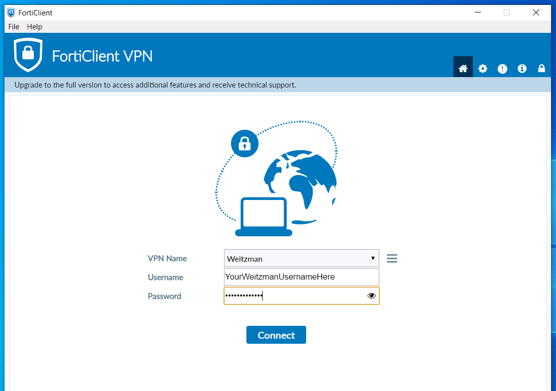
Task: Open the Home view icon
Action: pos(463,67)
